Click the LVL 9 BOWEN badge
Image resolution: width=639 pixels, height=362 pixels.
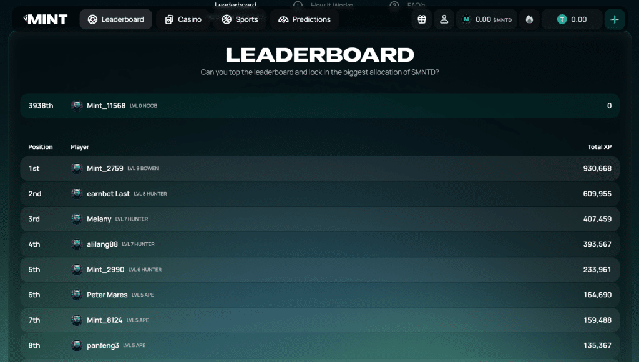143,168
